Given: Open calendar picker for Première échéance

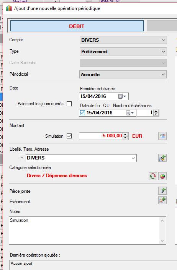Looking at the screenshot, I should pos(122,96).
